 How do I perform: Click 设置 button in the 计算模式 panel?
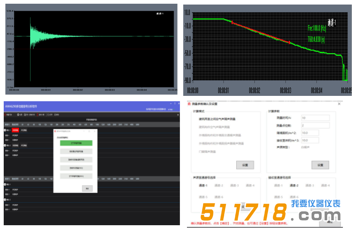pyautogui.click(x=245, y=165)
